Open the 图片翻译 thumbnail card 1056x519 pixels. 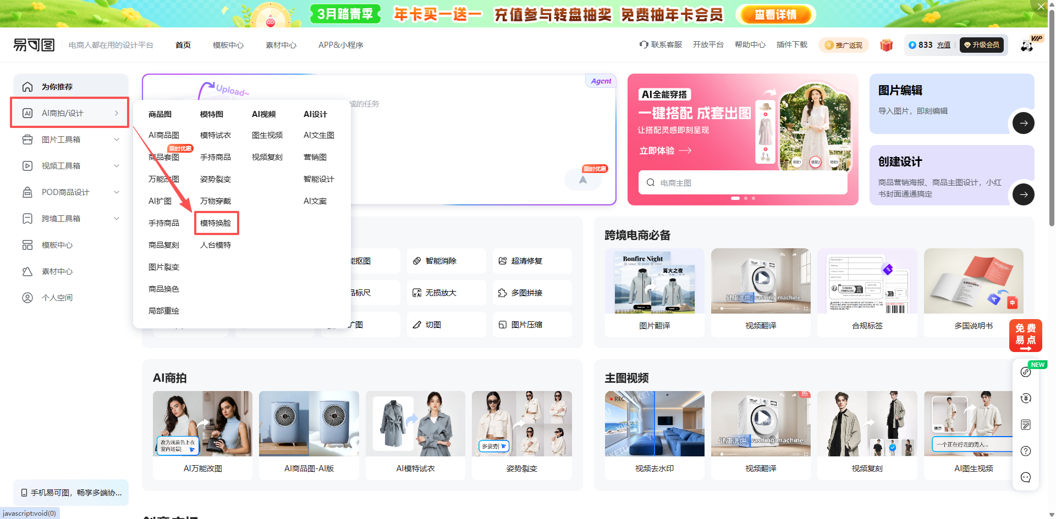pyautogui.click(x=654, y=292)
